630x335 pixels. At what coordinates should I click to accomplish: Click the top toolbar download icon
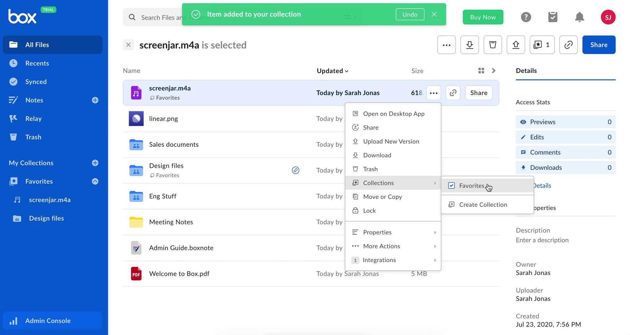pos(470,45)
